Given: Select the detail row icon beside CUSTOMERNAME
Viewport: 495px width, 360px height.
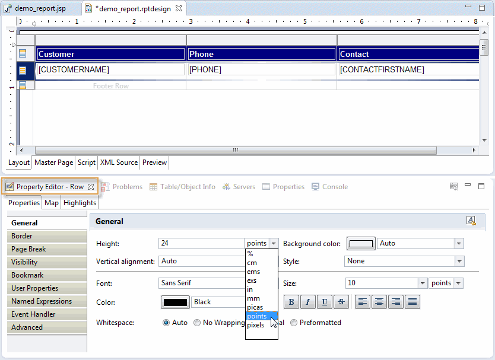Looking at the screenshot, I should click(x=23, y=70).
